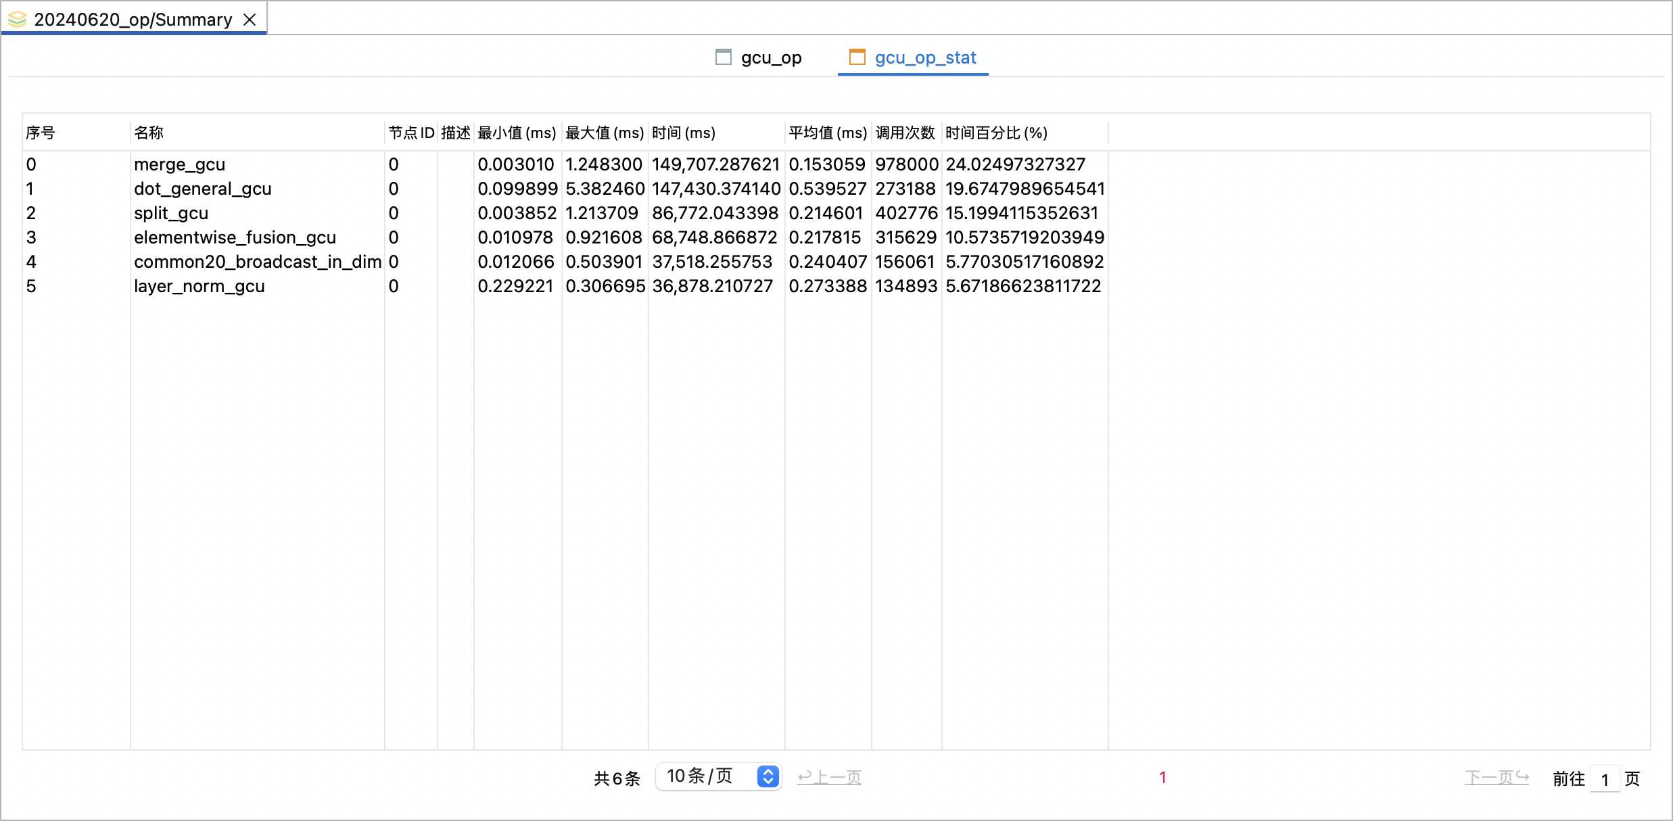The height and width of the screenshot is (821, 1673).
Task: Click call count 134893
Action: [906, 286]
